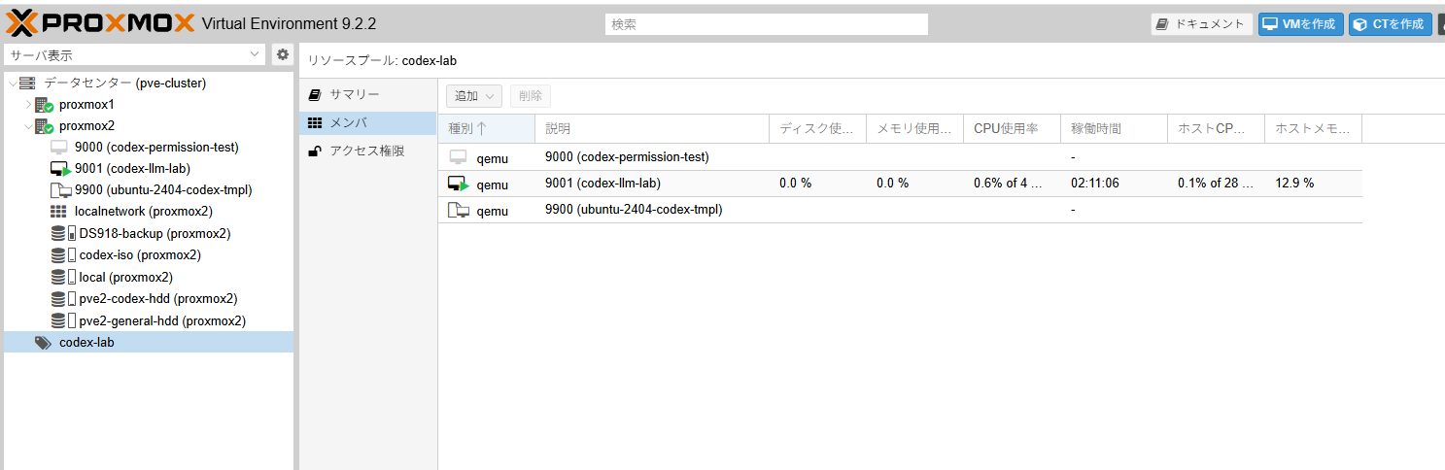Click 9001 (codex-llm-lab) table description
Image resolution: width=1445 pixels, height=470 pixels.
pyautogui.click(x=602, y=184)
